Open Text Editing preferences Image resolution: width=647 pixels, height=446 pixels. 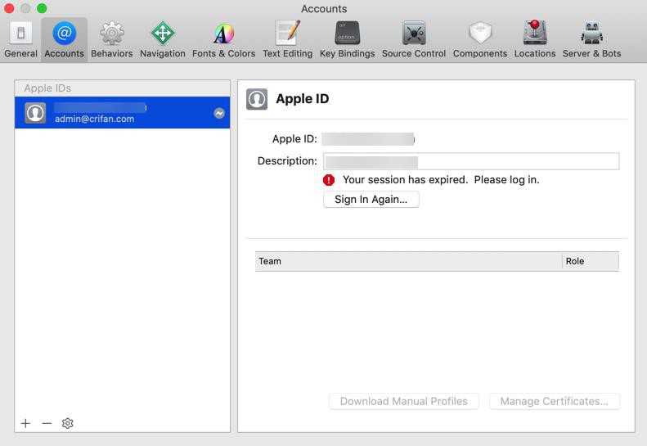(x=288, y=40)
